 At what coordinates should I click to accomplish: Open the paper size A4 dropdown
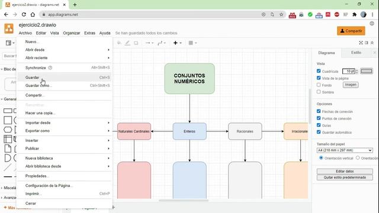click(x=345, y=150)
